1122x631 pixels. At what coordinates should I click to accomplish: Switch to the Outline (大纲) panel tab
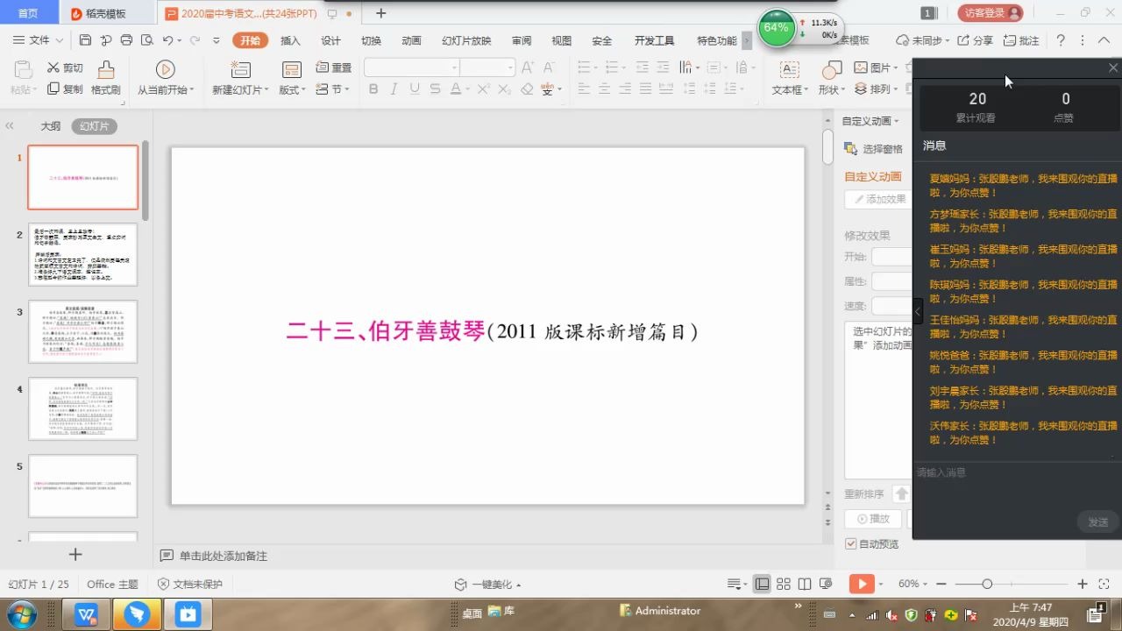coord(51,126)
